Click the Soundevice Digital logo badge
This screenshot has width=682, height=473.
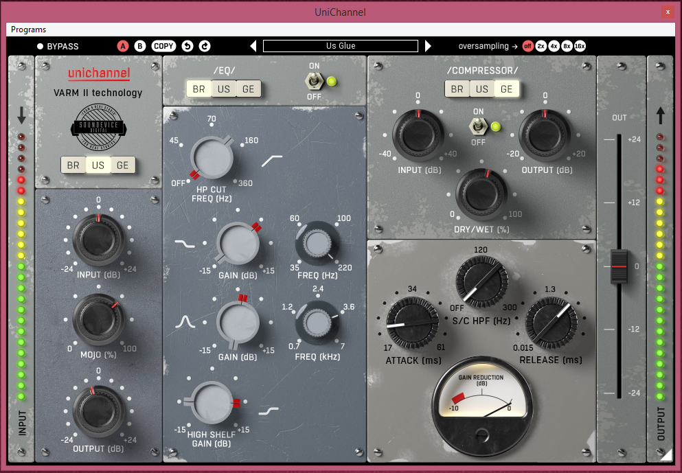pyautogui.click(x=98, y=127)
